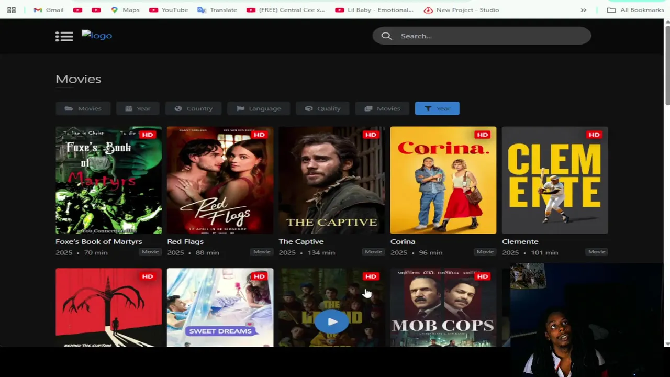This screenshot has width=670, height=377.
Task: Open the hamburger menu icon
Action: 64,36
